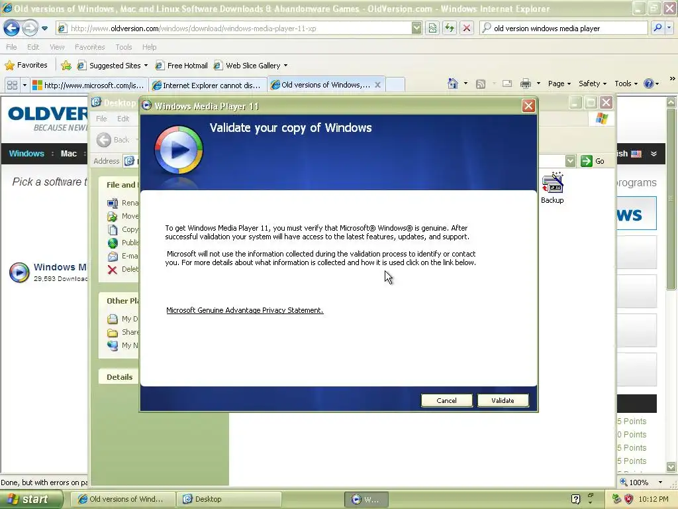The width and height of the screenshot is (678, 509).
Task: Open the File menu in Desktop window
Action: (x=101, y=119)
